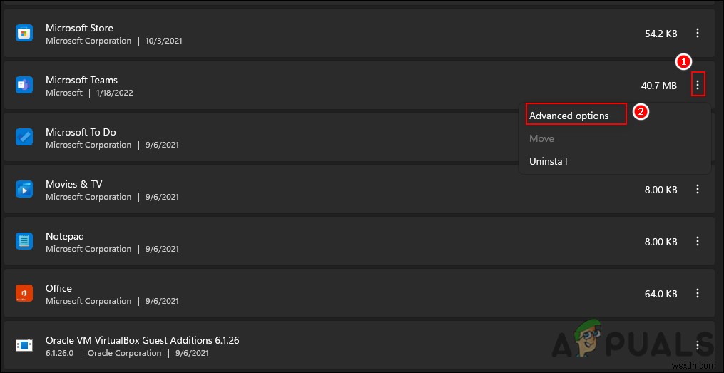The image size is (724, 373).
Task: Click the Microsoft Teams app icon
Action: (24, 86)
